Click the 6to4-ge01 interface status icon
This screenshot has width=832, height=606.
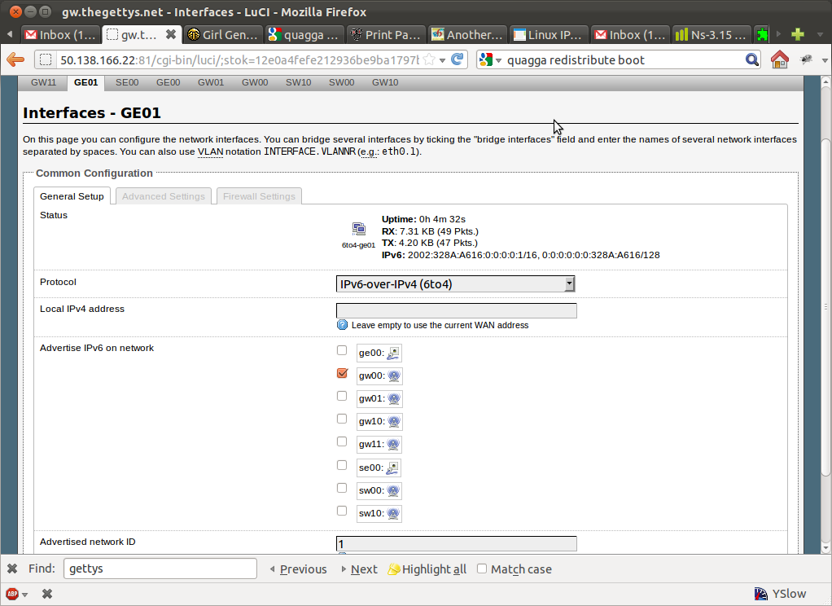[x=359, y=230]
